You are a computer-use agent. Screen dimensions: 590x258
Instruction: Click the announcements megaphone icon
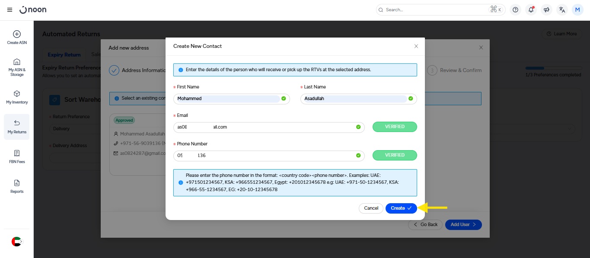point(546,10)
